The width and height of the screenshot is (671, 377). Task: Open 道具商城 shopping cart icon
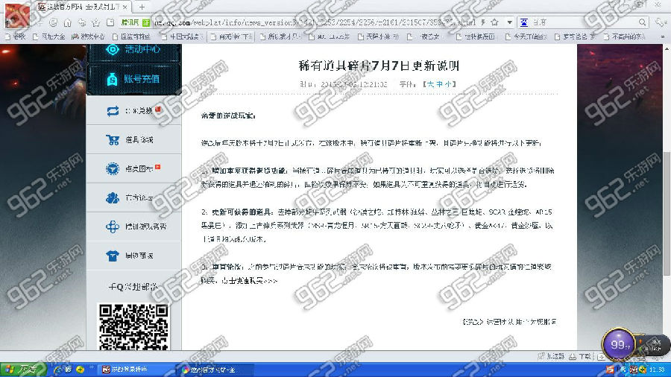click(x=113, y=140)
